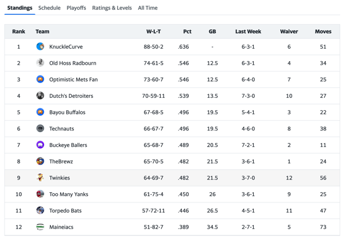Click the Bayou Buffalos team logo
Viewport: 343px width, 239px height.
[x=40, y=112]
